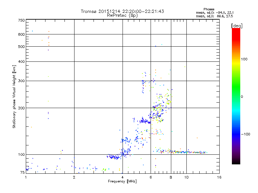Click the plot title 'Tromsø 20151214 22:20:00-22:21:43'
This screenshot has height=193, width=258.
point(122,11)
